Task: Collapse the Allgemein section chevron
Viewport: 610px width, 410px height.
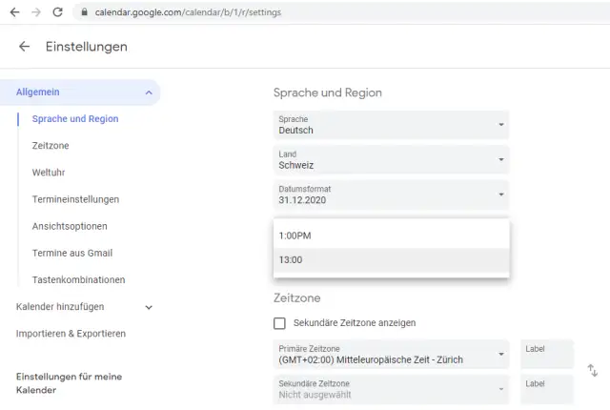Action: click(x=149, y=92)
